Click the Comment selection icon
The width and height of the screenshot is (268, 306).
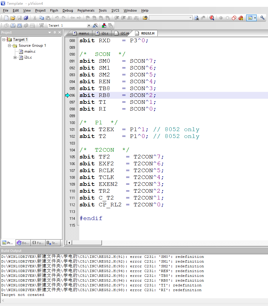pos(130,18)
